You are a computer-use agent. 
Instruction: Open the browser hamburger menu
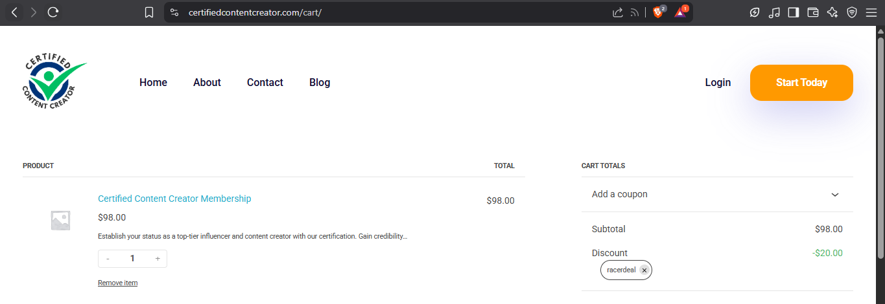pyautogui.click(x=871, y=12)
